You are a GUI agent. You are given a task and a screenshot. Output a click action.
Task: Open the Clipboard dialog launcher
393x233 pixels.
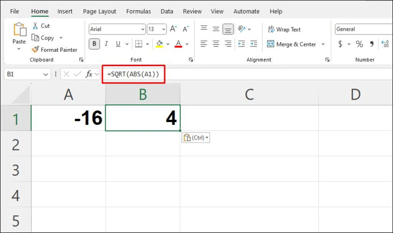(x=81, y=60)
